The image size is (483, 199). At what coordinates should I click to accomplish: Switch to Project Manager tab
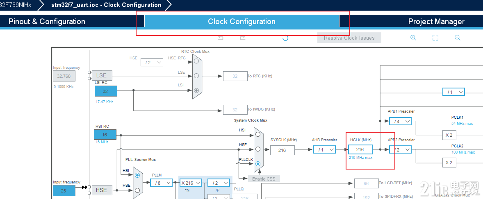(436, 22)
